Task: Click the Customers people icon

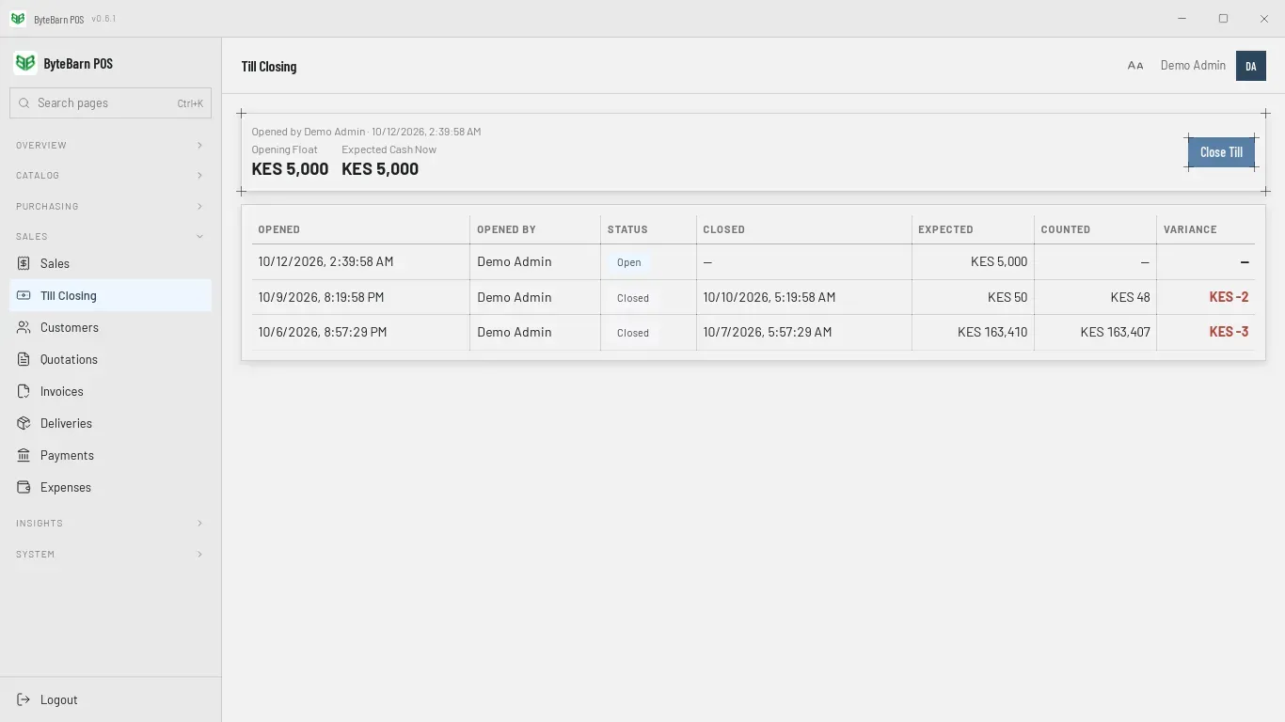Action: (x=24, y=327)
